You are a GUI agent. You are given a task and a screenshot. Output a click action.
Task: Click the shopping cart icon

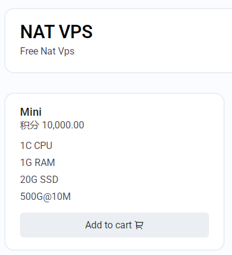(139, 225)
